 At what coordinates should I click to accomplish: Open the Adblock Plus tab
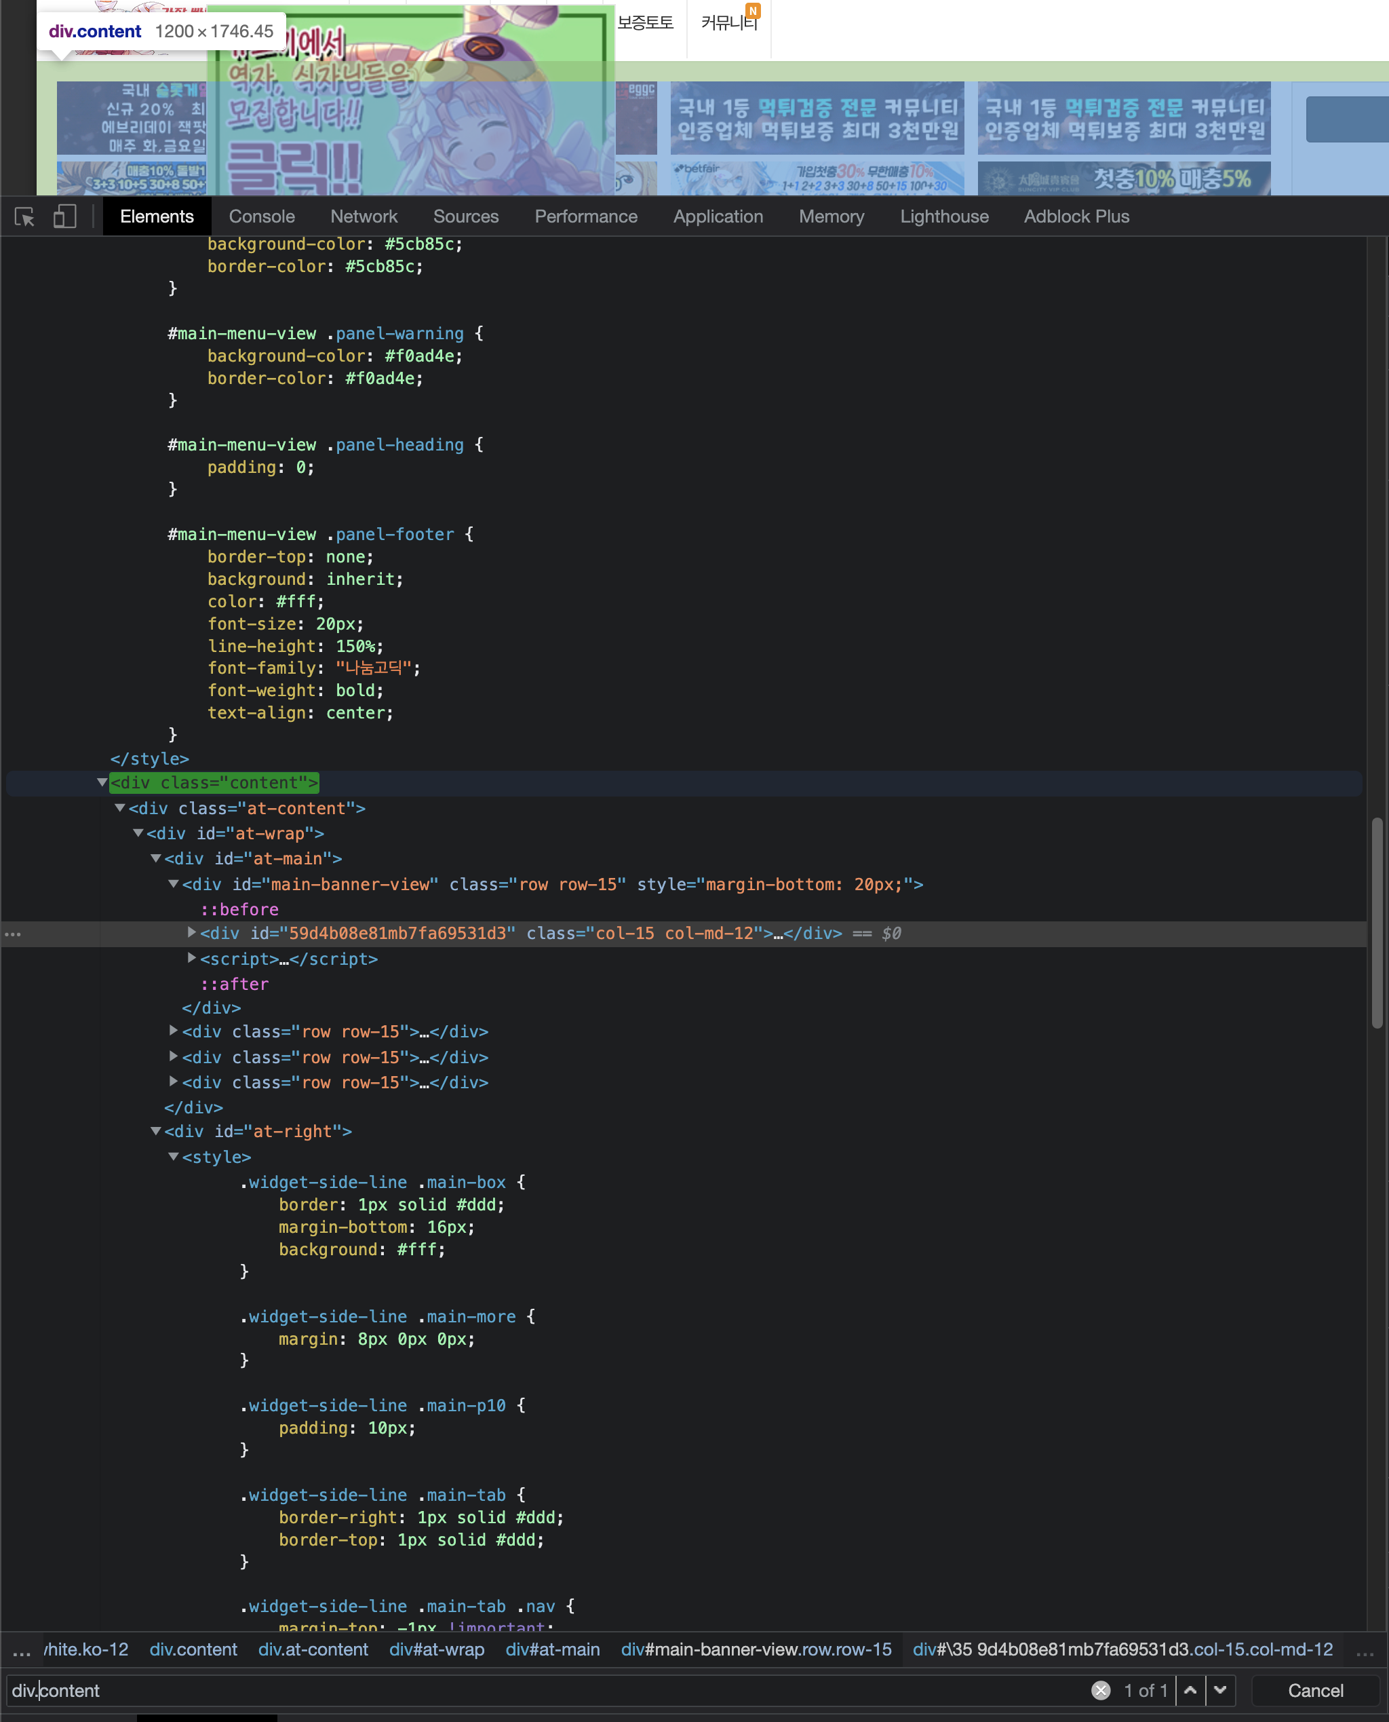1076,217
